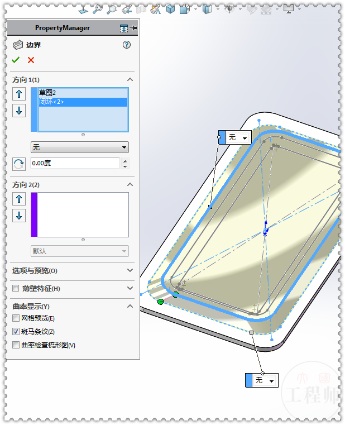This screenshot has width=345, height=425.
Task: Click the Normal To view icon
Action: point(83,10)
